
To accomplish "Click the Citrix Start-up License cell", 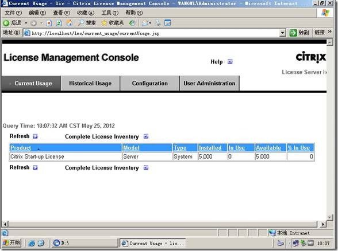I will tap(66, 156).
